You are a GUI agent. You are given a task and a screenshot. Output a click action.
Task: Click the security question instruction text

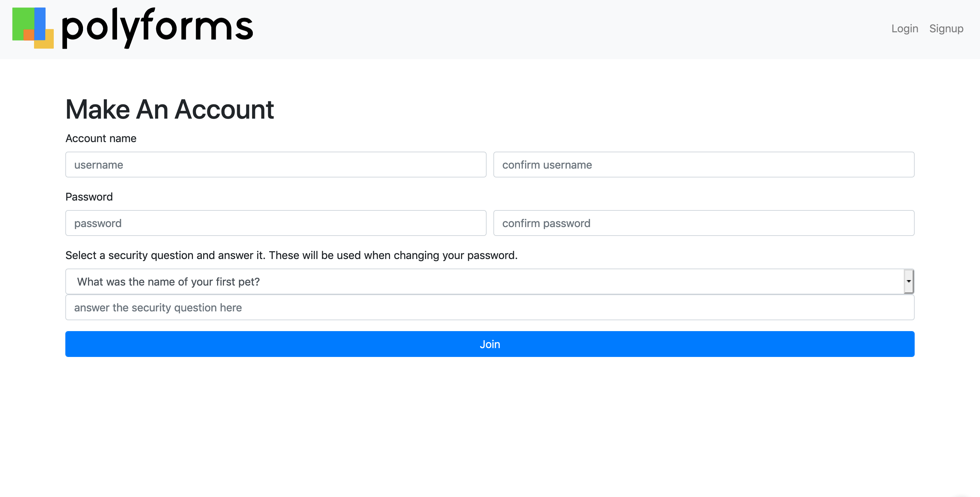coord(291,255)
